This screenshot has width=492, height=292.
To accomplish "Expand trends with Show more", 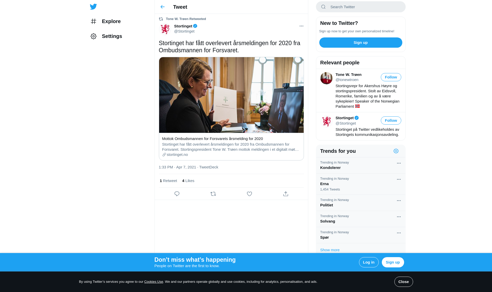I will pos(330,250).
